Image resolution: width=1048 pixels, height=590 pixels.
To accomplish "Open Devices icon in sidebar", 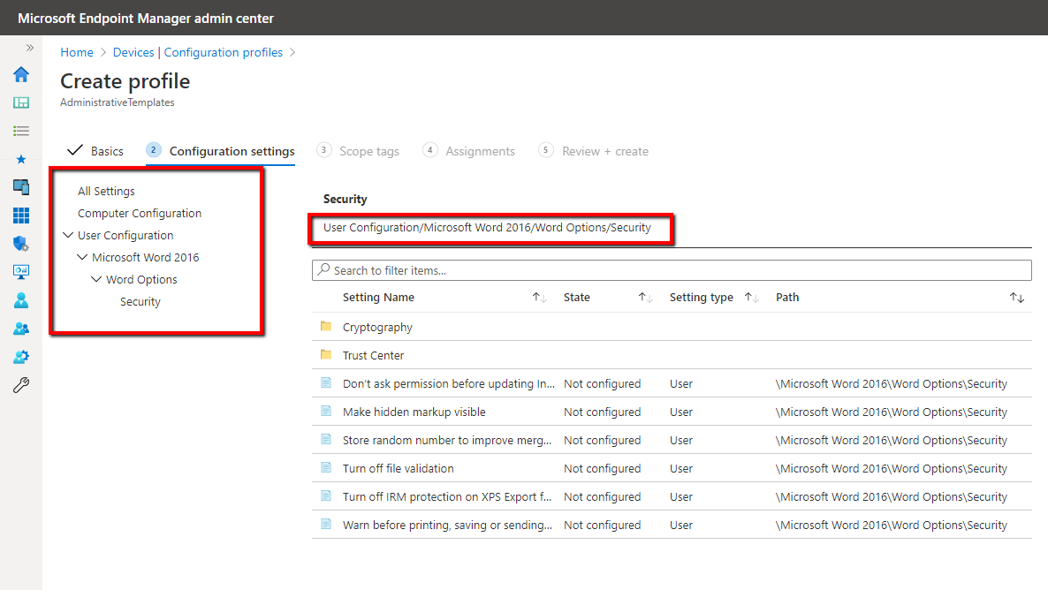I will pos(20,187).
